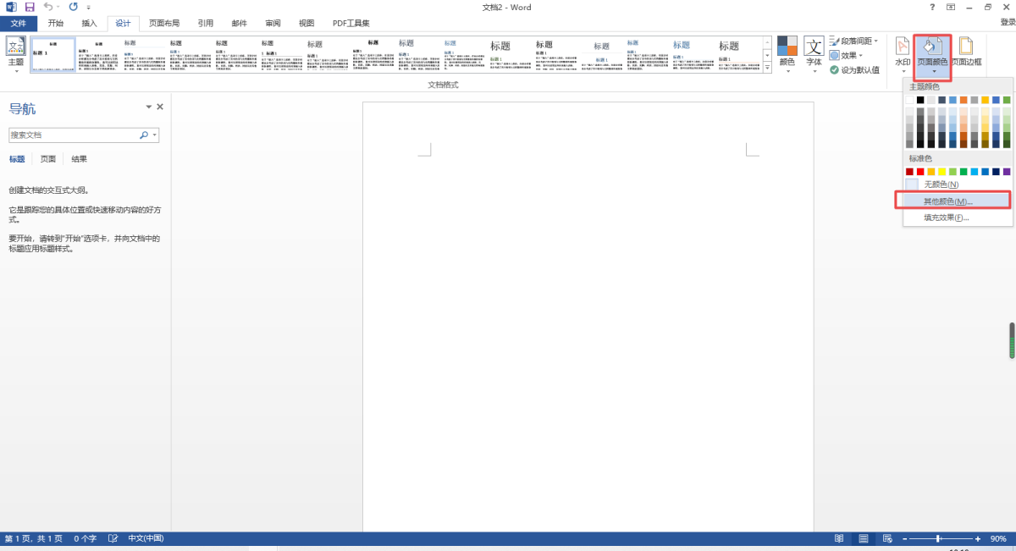Switch to Web Layout view icon
This screenshot has width=1016, height=551.
pyautogui.click(x=887, y=538)
